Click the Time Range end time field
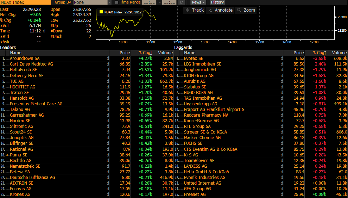This screenshot has width=348, height=198. (x=169, y=2)
